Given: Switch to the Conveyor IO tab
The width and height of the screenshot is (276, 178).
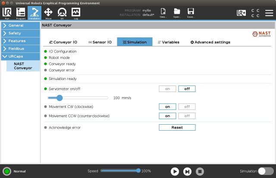Looking at the screenshot, I should point(63,42).
